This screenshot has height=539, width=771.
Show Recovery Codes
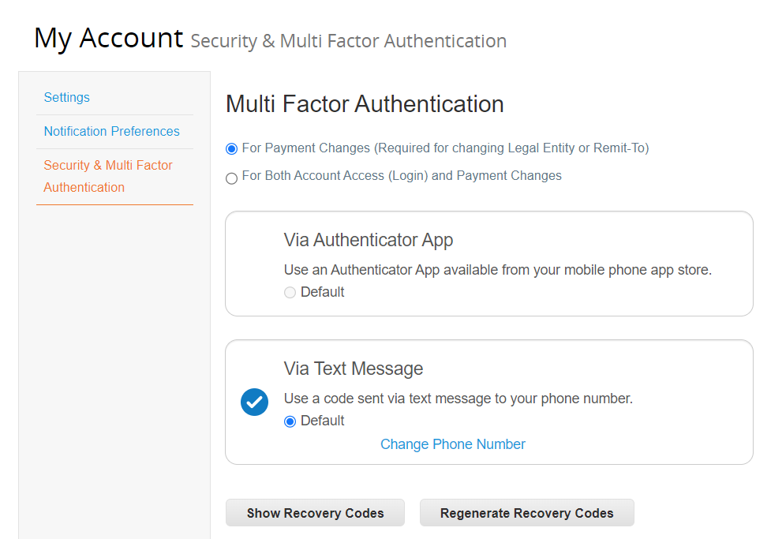(x=315, y=513)
